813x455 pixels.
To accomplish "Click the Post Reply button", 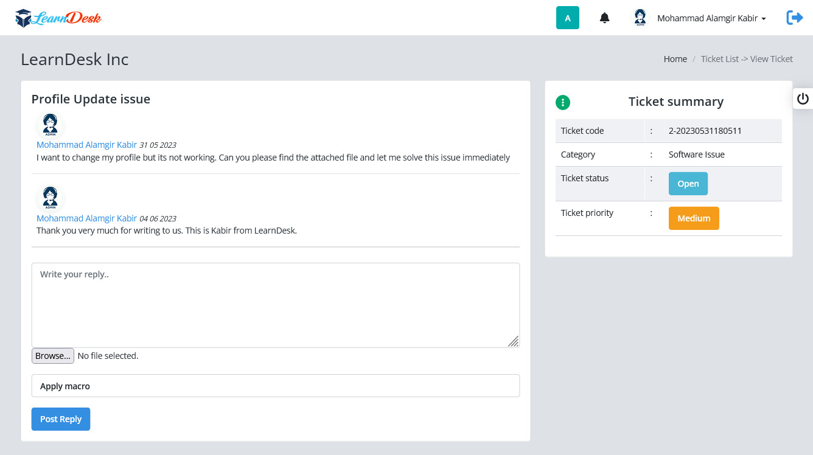I will 61,419.
